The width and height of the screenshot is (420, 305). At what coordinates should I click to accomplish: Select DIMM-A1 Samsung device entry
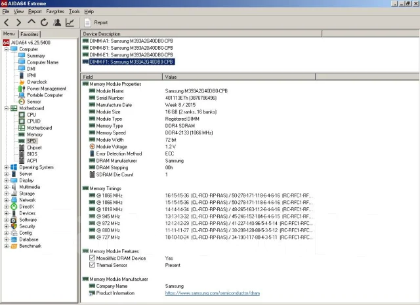(131, 41)
